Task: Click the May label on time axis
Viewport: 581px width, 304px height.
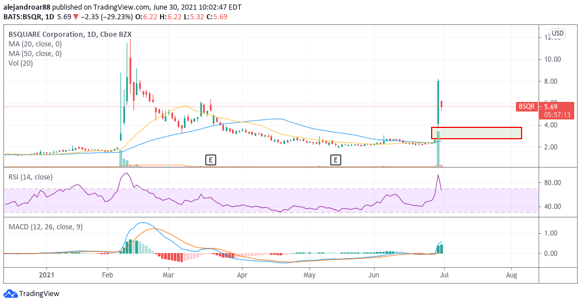Action: tap(309, 275)
